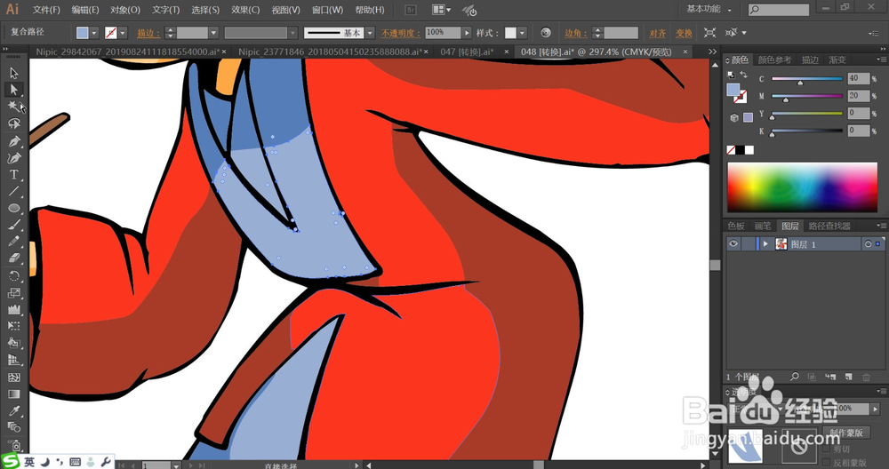
Task: Choose the Eraser tool
Action: coord(14,258)
